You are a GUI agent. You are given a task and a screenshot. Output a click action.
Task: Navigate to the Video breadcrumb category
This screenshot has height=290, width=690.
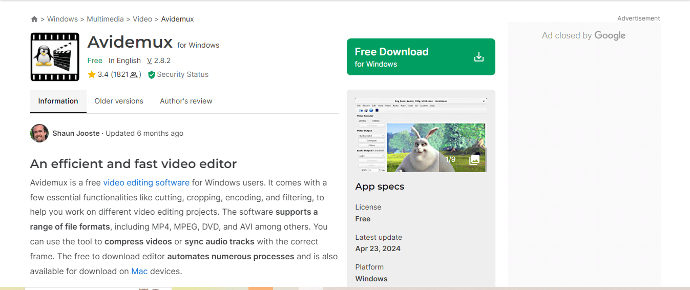pyautogui.click(x=142, y=19)
